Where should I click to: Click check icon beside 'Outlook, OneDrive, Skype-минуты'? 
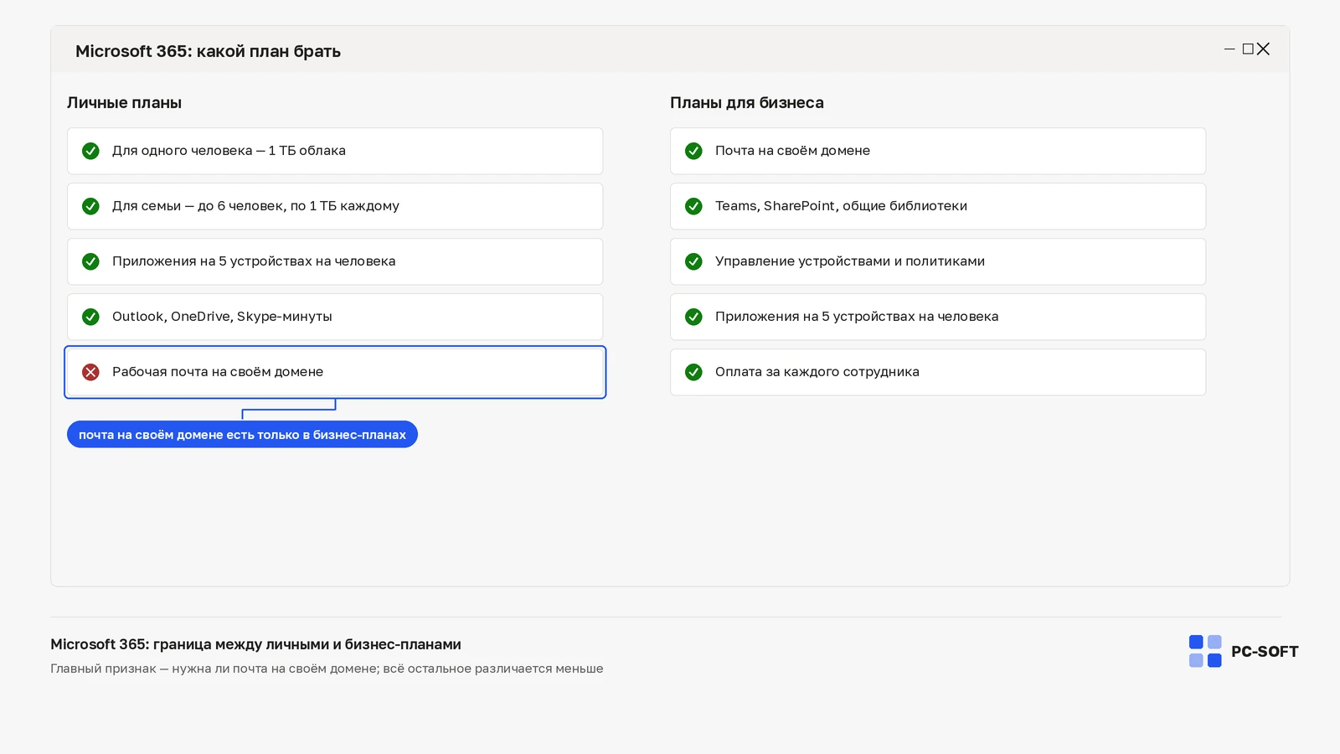tap(90, 317)
